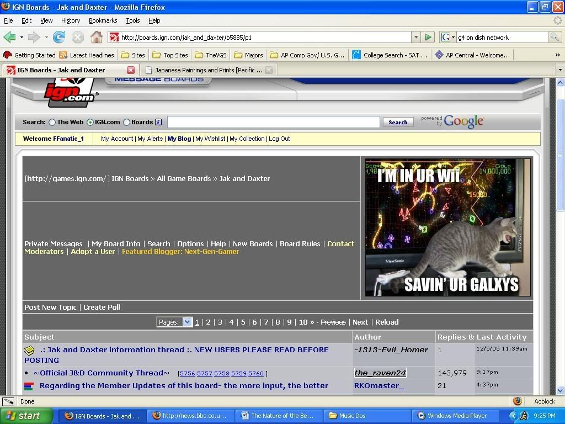Open the Edit menu

[26, 20]
